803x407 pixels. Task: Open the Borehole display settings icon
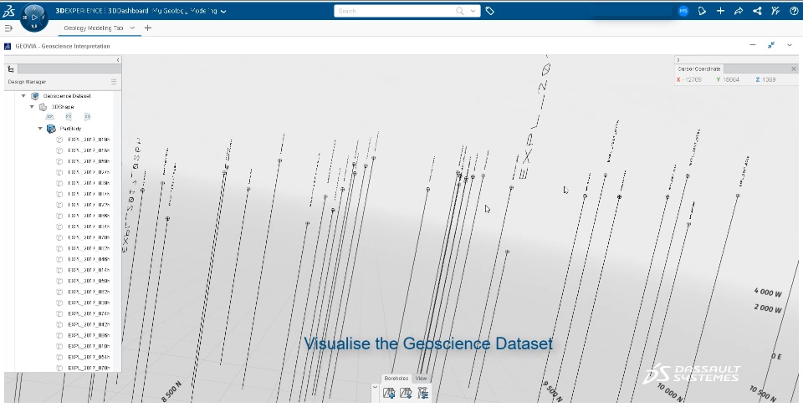(x=423, y=393)
